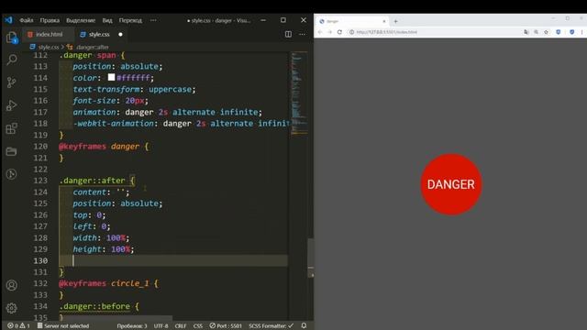Open Run and Debug view
This screenshot has height=330, width=587.
coord(12,105)
